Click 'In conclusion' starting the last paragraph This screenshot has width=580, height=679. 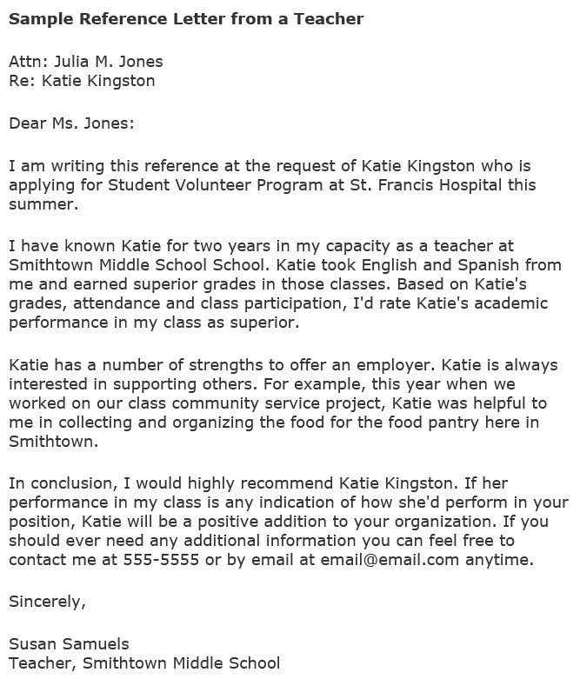point(63,483)
